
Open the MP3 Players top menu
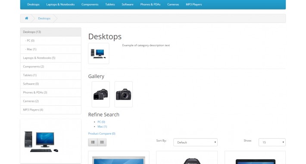[x=194, y=4]
